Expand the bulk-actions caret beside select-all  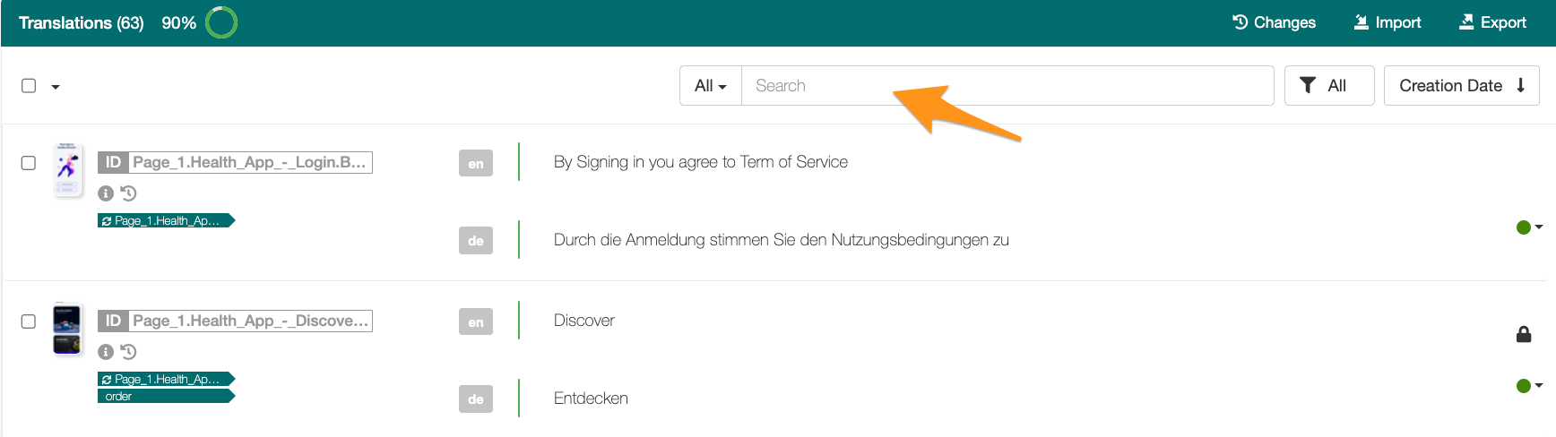click(x=56, y=87)
